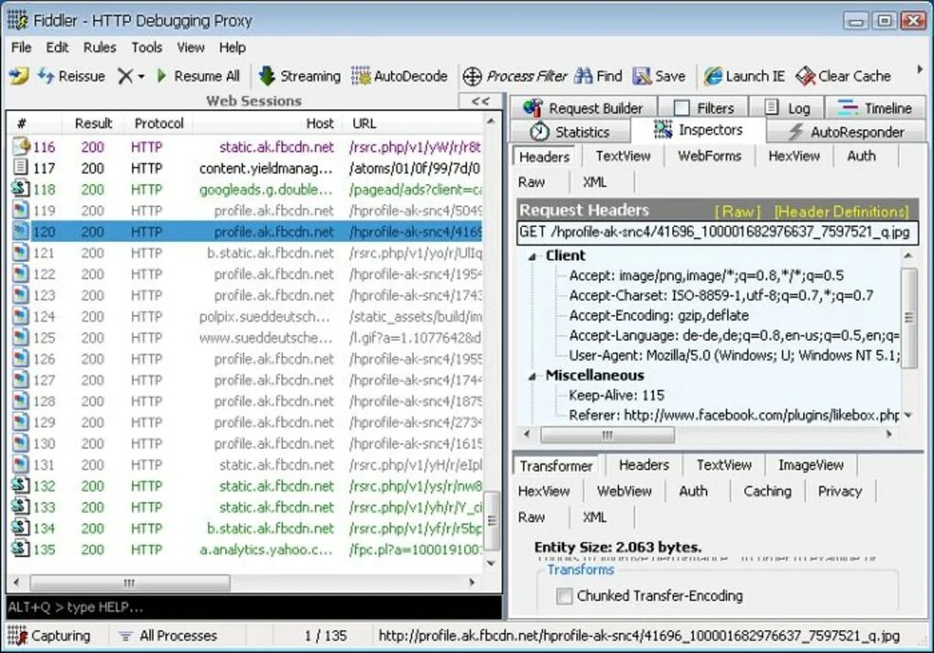Collapse the Miscellaneous header group

click(x=532, y=376)
